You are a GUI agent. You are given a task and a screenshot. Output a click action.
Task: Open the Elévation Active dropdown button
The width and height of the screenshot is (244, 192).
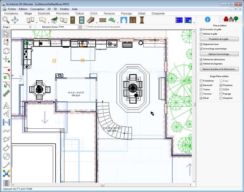tap(80, 27)
